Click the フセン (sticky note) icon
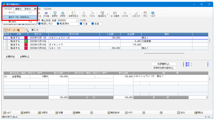This screenshot has height=120, width=215. coord(145,14)
